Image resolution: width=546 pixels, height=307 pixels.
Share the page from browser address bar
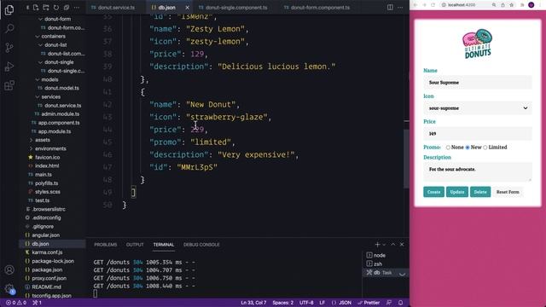tap(502, 5)
